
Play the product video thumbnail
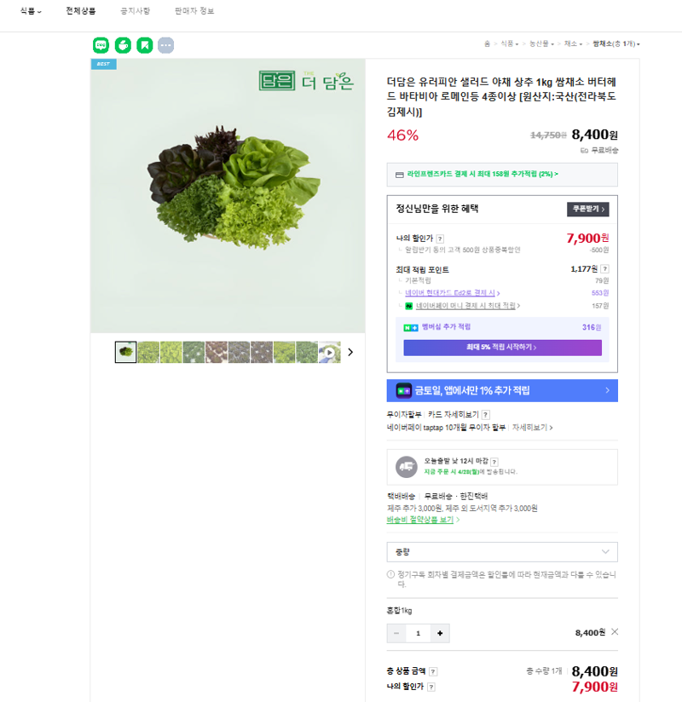pos(329,353)
